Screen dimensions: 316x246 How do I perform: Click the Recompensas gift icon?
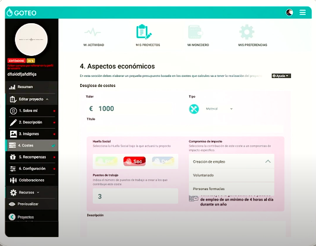click(13, 157)
